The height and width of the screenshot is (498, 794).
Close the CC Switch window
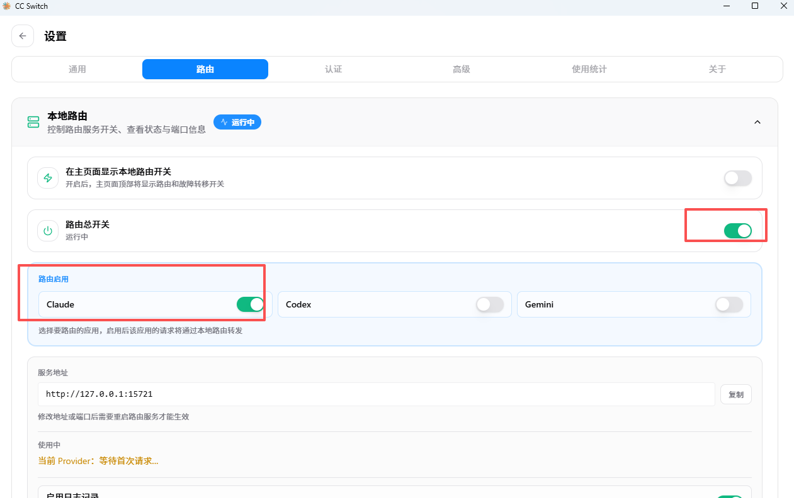click(x=783, y=6)
